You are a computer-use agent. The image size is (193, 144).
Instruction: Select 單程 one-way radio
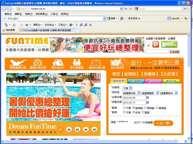(143, 112)
